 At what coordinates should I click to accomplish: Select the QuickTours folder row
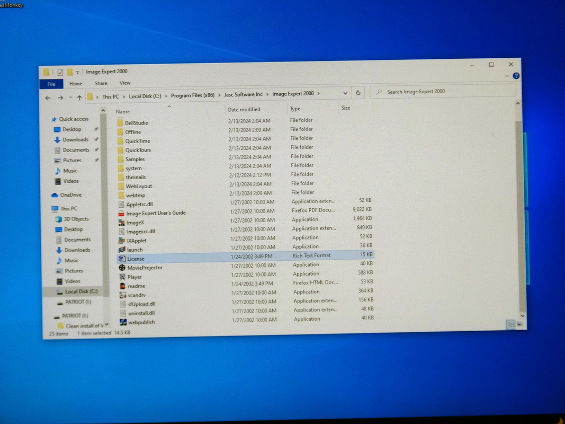245,149
